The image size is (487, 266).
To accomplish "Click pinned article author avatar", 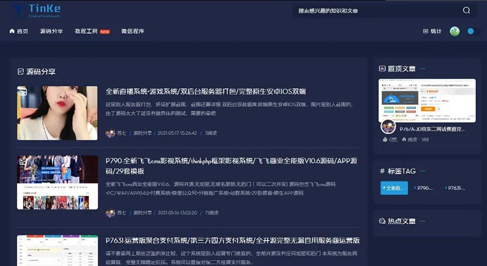I will pos(388,126).
